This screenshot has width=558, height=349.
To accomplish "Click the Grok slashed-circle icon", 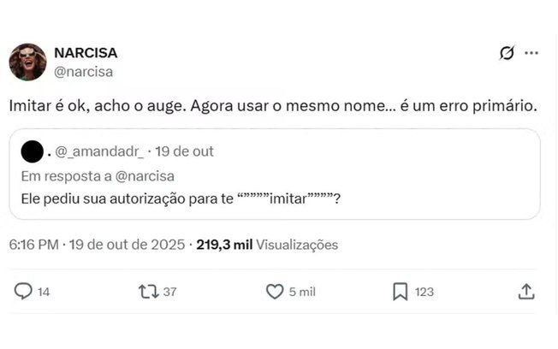I will (x=507, y=53).
